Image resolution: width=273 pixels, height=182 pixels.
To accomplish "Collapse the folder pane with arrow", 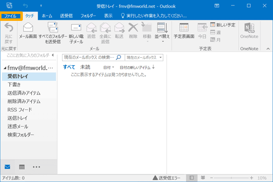I will click(53, 55).
